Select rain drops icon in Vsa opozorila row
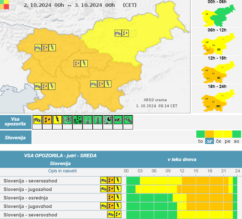Viewport: 242px width, 219px height. pos(48,120)
